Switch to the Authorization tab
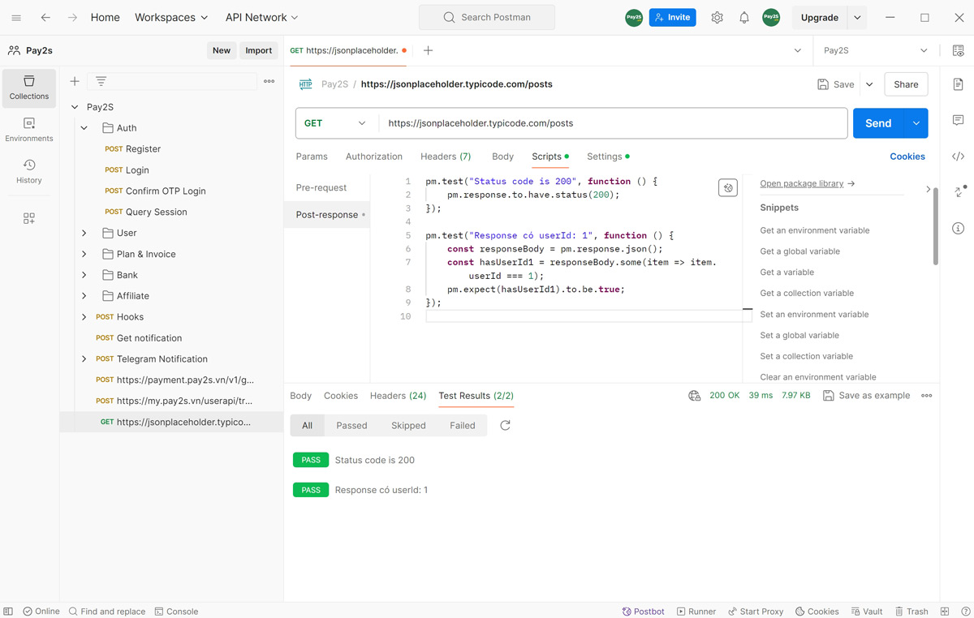Image resolution: width=974 pixels, height=618 pixels. point(374,157)
